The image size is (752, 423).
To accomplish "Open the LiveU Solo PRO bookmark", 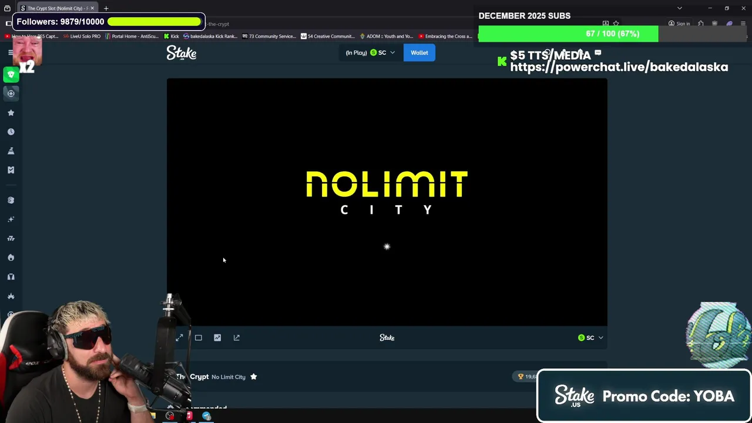I will pos(82,36).
